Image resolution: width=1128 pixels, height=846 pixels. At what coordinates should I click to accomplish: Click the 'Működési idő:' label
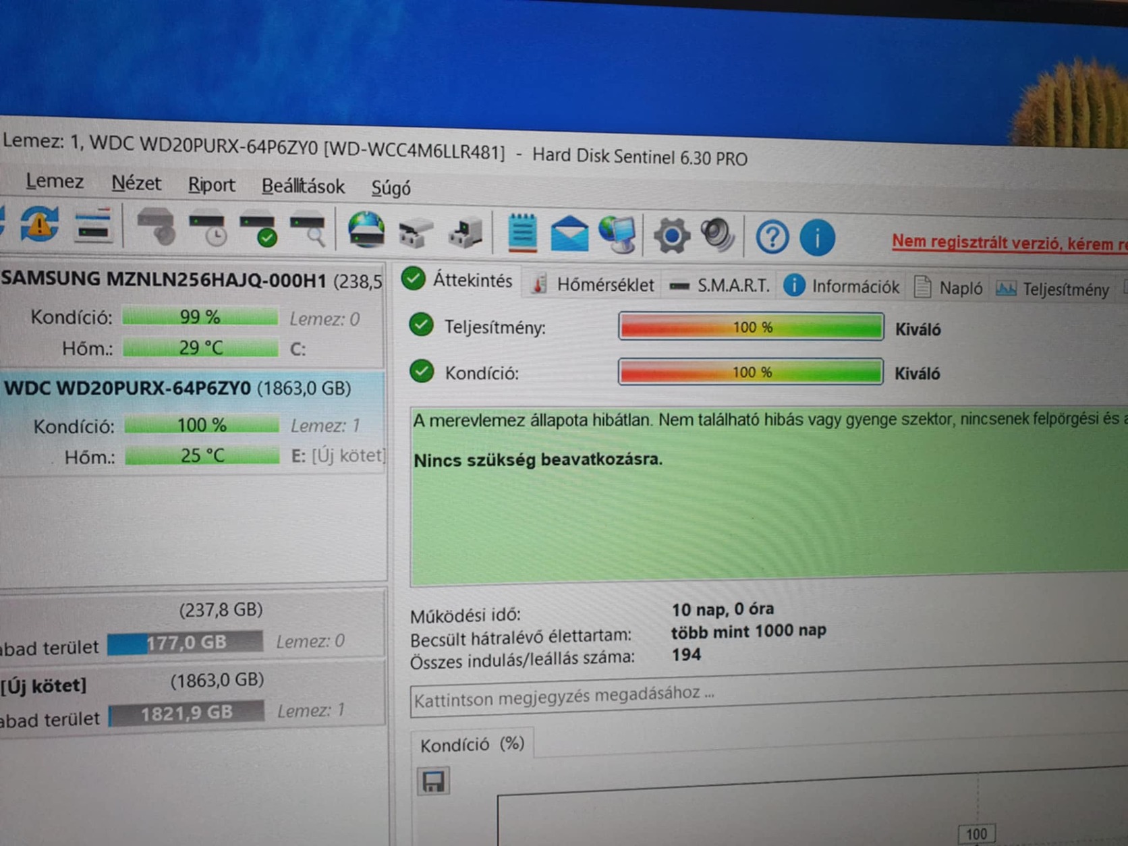click(466, 615)
